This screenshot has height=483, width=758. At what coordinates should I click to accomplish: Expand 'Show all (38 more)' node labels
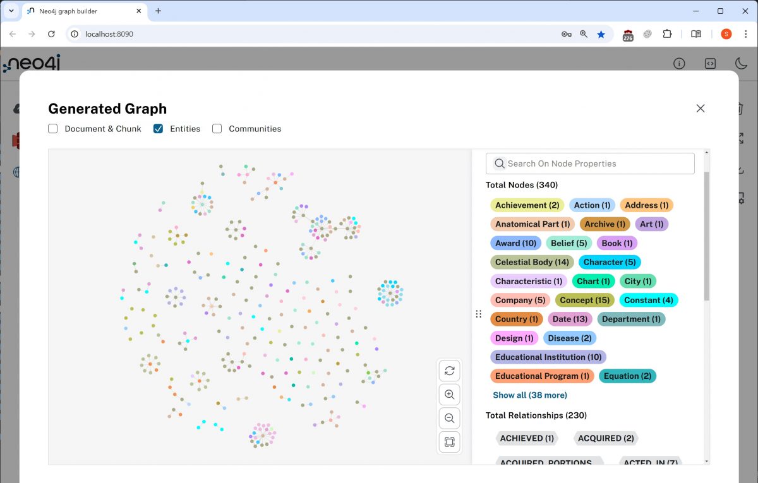(529, 395)
